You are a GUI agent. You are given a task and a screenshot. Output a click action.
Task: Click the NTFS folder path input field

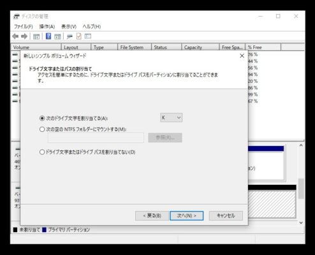(x=96, y=138)
